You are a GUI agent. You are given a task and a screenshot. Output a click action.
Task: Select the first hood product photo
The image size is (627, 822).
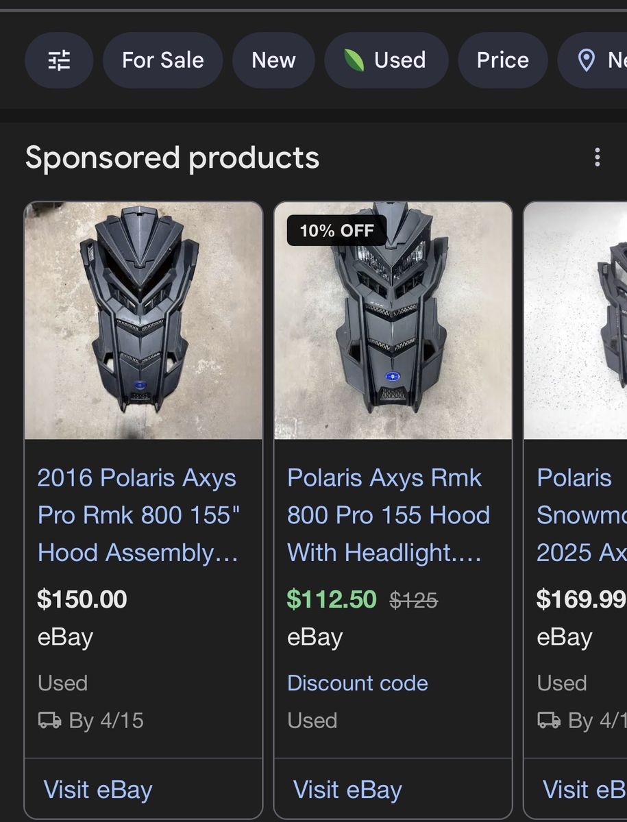pyautogui.click(x=143, y=321)
